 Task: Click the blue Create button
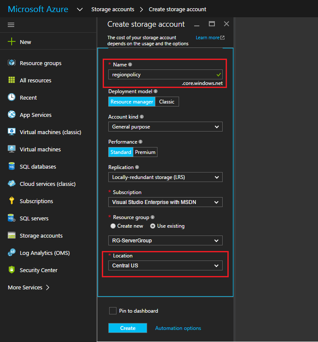tap(128, 328)
